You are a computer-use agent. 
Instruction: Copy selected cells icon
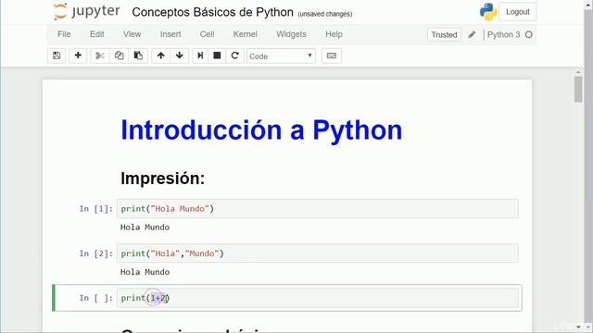coord(119,55)
